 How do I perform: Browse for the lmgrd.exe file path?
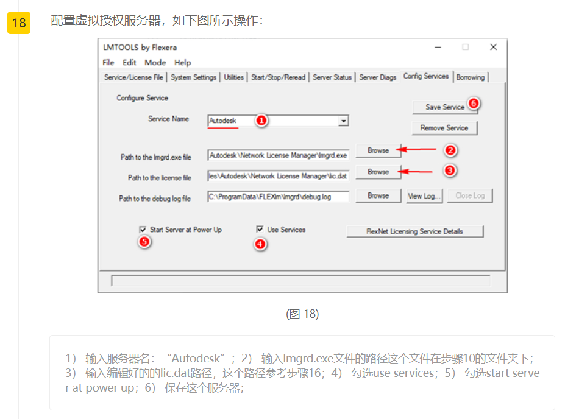(x=378, y=150)
